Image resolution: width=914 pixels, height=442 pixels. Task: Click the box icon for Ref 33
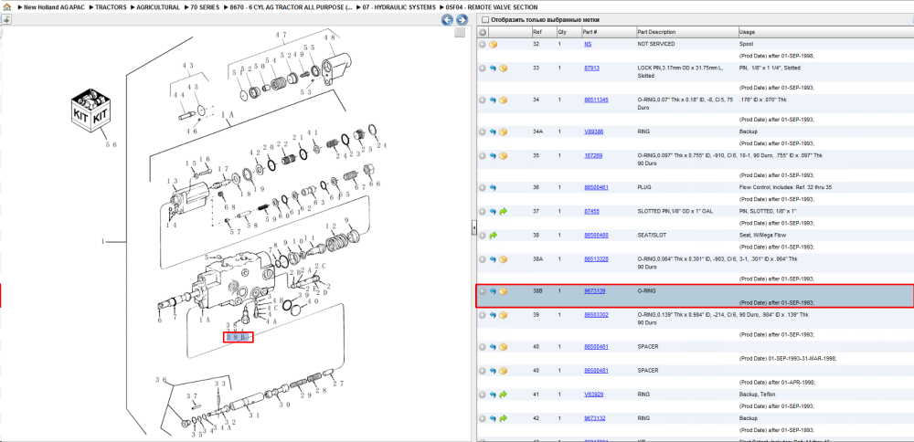[503, 68]
